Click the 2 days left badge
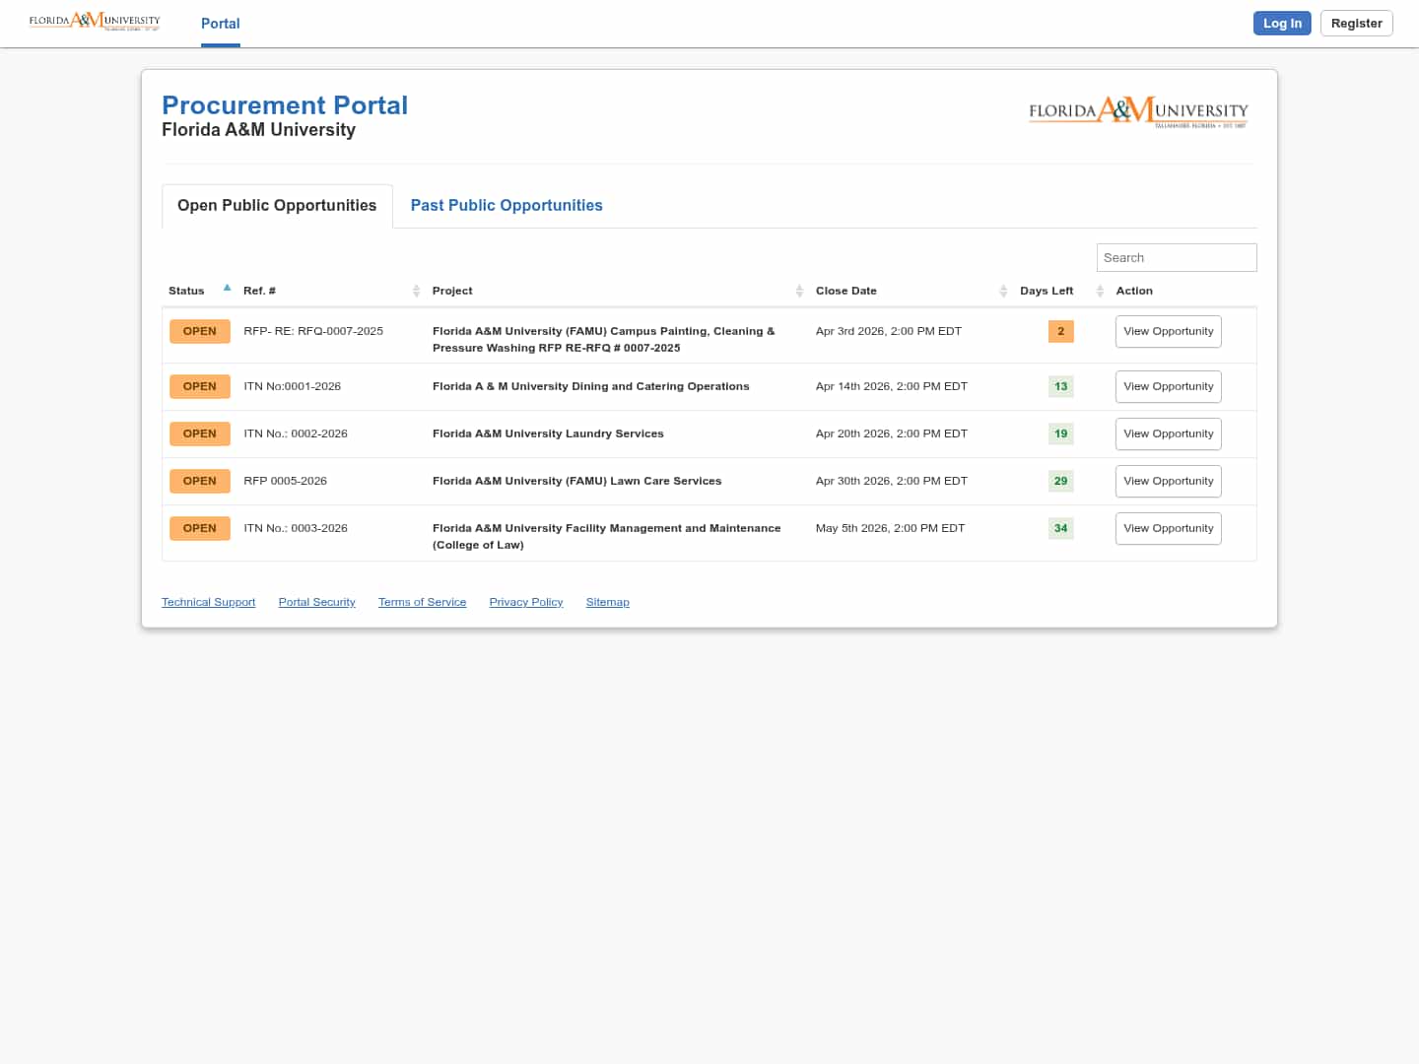Image resolution: width=1419 pixels, height=1064 pixels. [x=1060, y=331]
